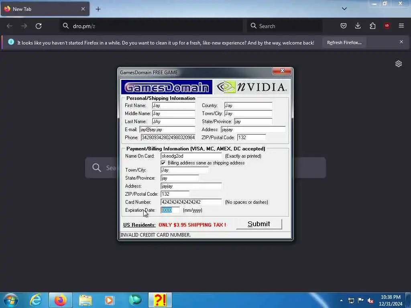Dismiss the Firefox refresh notification bar
Screen dimensions: 411x308
coord(401,42)
